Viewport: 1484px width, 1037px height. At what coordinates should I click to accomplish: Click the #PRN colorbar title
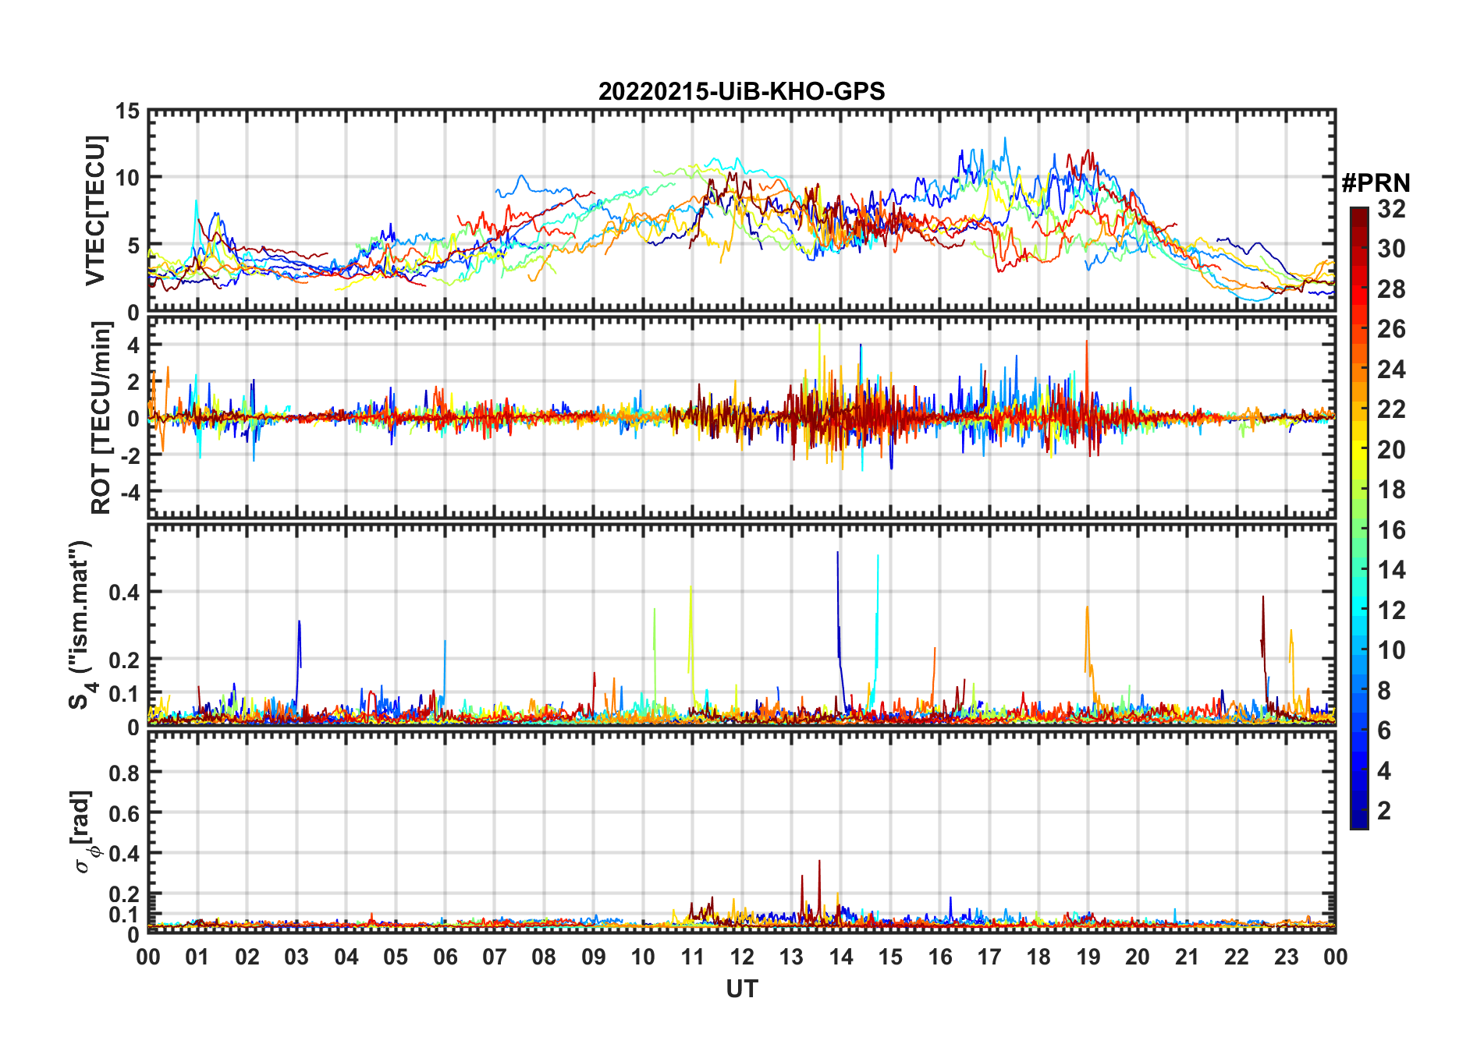point(1376,183)
